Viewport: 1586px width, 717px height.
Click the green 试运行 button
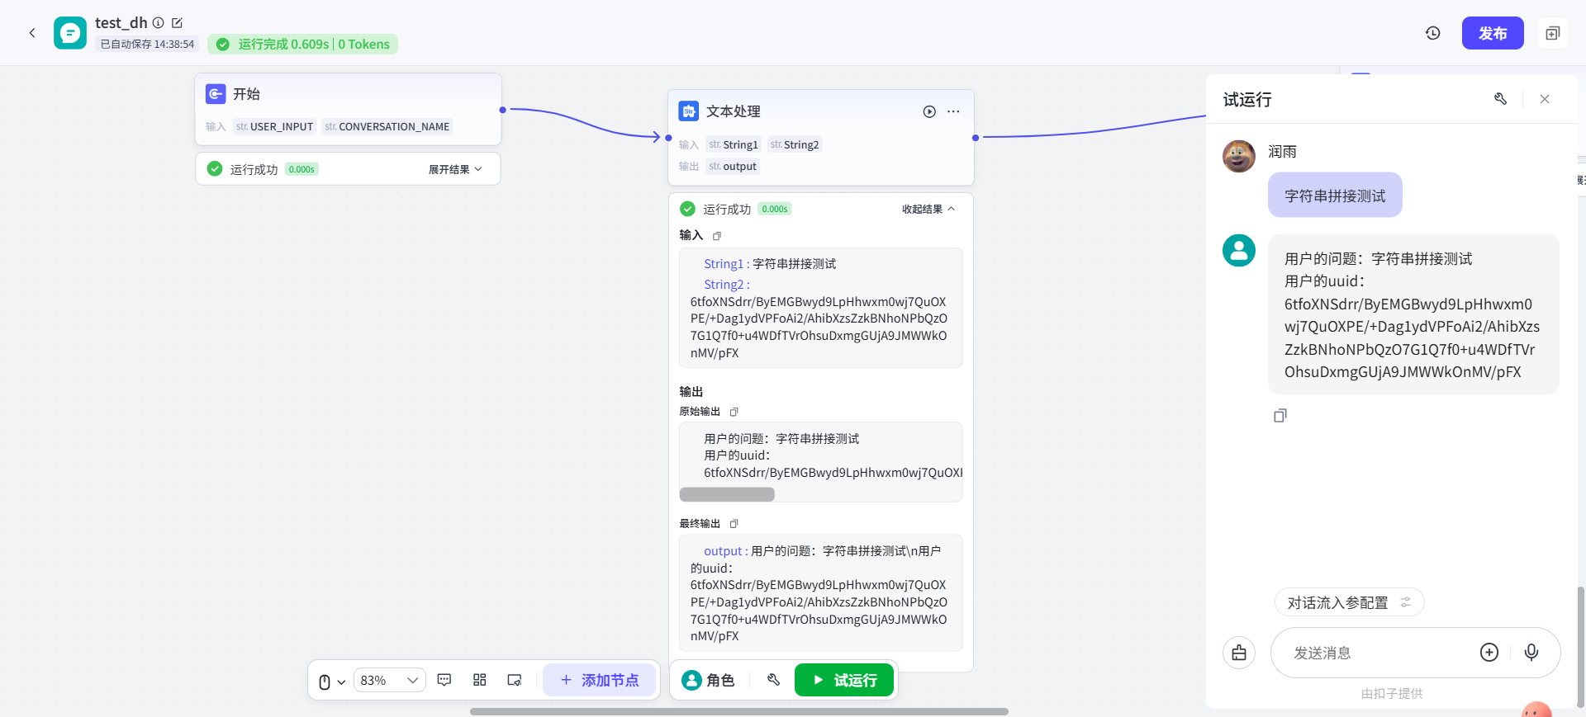(844, 680)
